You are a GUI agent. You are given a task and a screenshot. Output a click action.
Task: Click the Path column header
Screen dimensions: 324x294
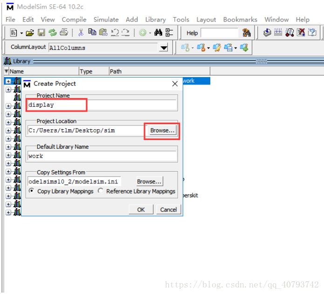click(159, 71)
